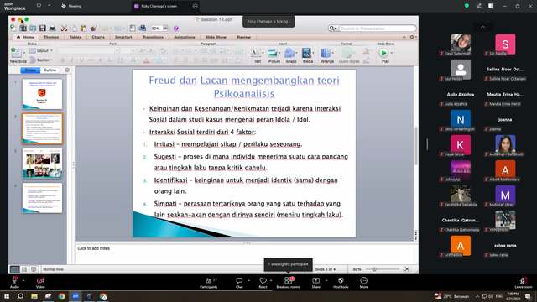Click the Copy icon in toolbar
Image resolution: width=537 pixels, height=302 pixels.
coord(74,29)
